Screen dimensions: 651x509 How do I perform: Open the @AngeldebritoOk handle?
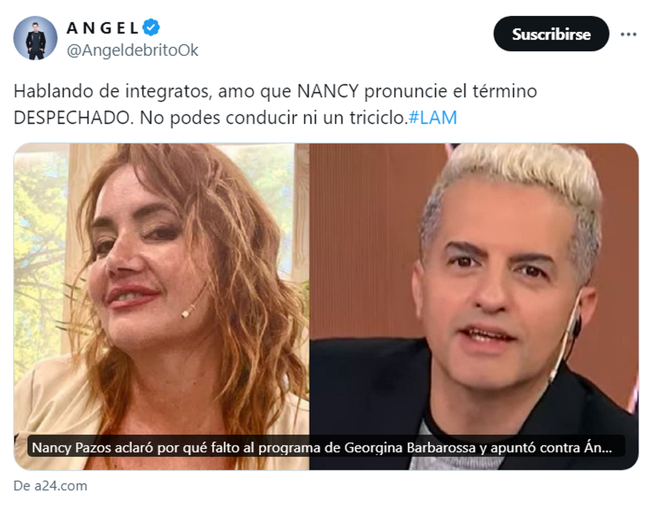(x=132, y=50)
